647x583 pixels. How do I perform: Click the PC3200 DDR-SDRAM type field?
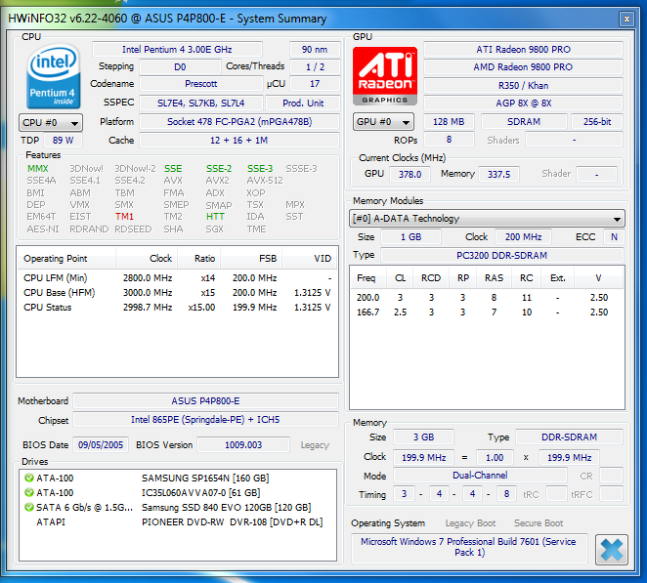pyautogui.click(x=501, y=256)
